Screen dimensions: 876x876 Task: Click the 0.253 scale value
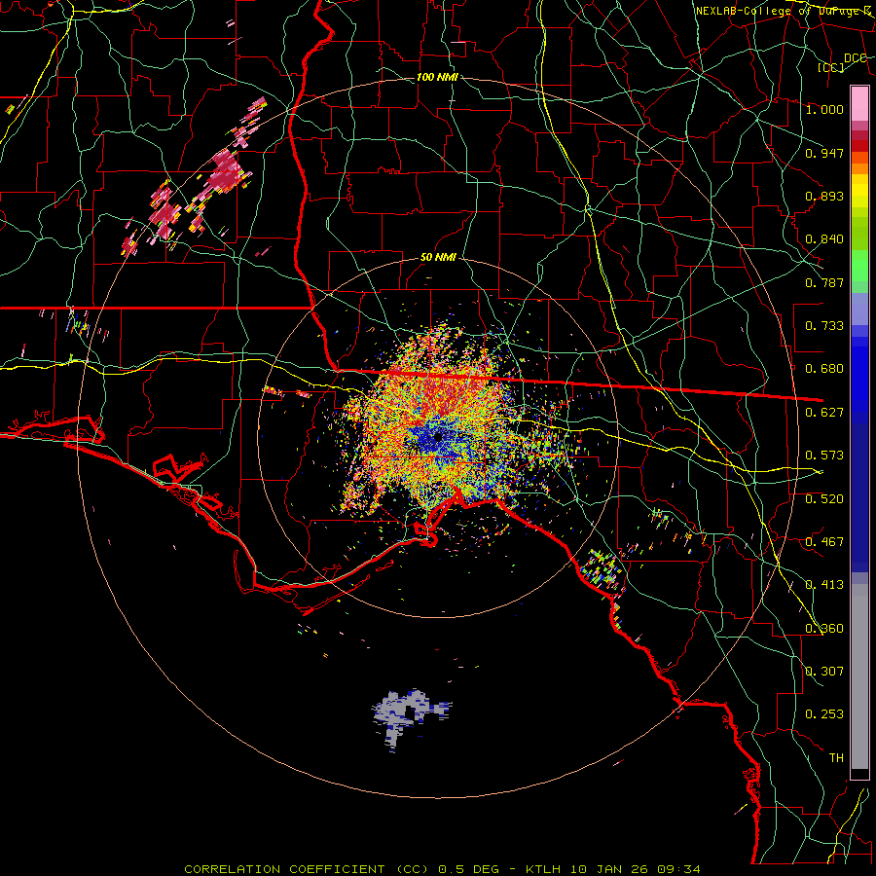(824, 714)
